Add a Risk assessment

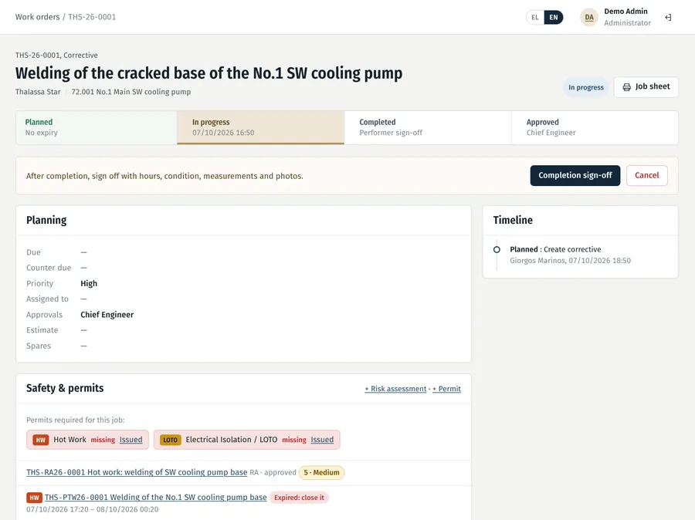395,388
